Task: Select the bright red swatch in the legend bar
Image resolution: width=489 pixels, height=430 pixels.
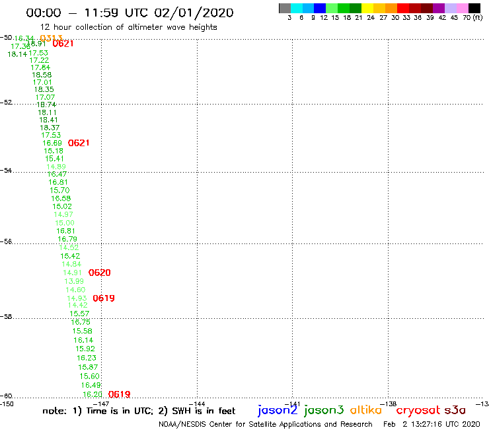Action: tap(402, 8)
